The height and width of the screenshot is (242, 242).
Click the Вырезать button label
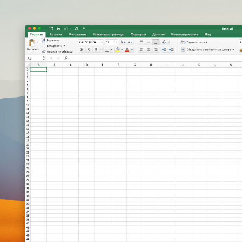pyautogui.click(x=53, y=40)
